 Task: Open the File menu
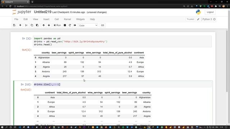pos(16,19)
